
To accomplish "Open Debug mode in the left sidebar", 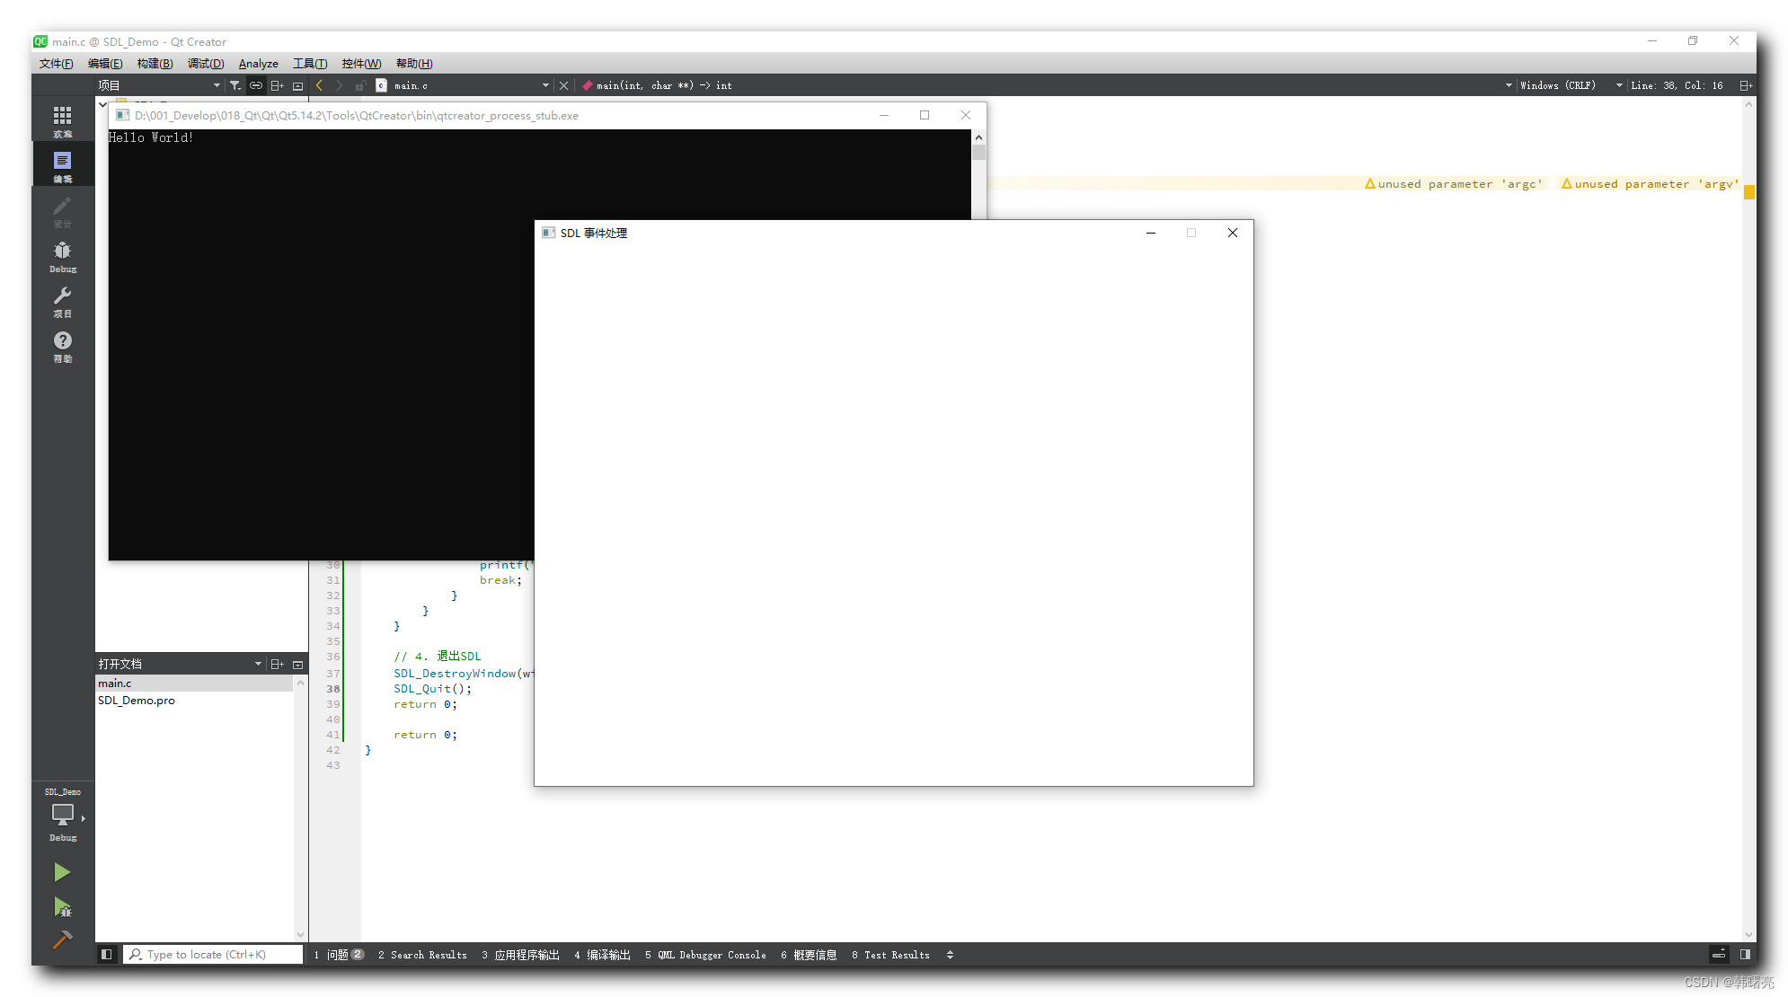I will coord(62,254).
